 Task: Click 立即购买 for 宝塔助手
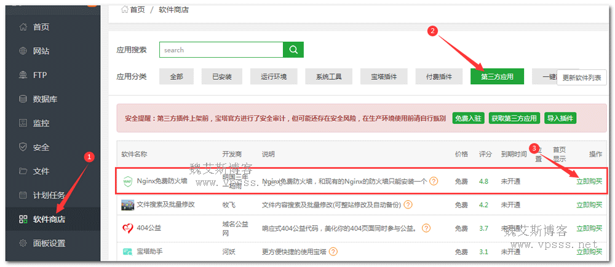click(589, 251)
